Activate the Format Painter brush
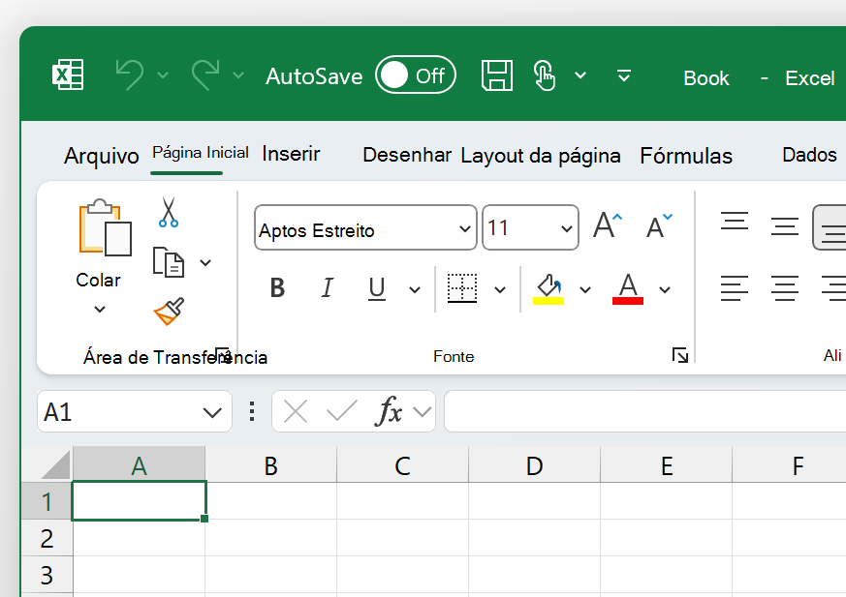 point(169,312)
